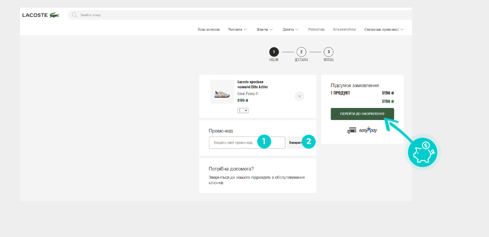Expand the Жіноча dropdown menu

265,29
